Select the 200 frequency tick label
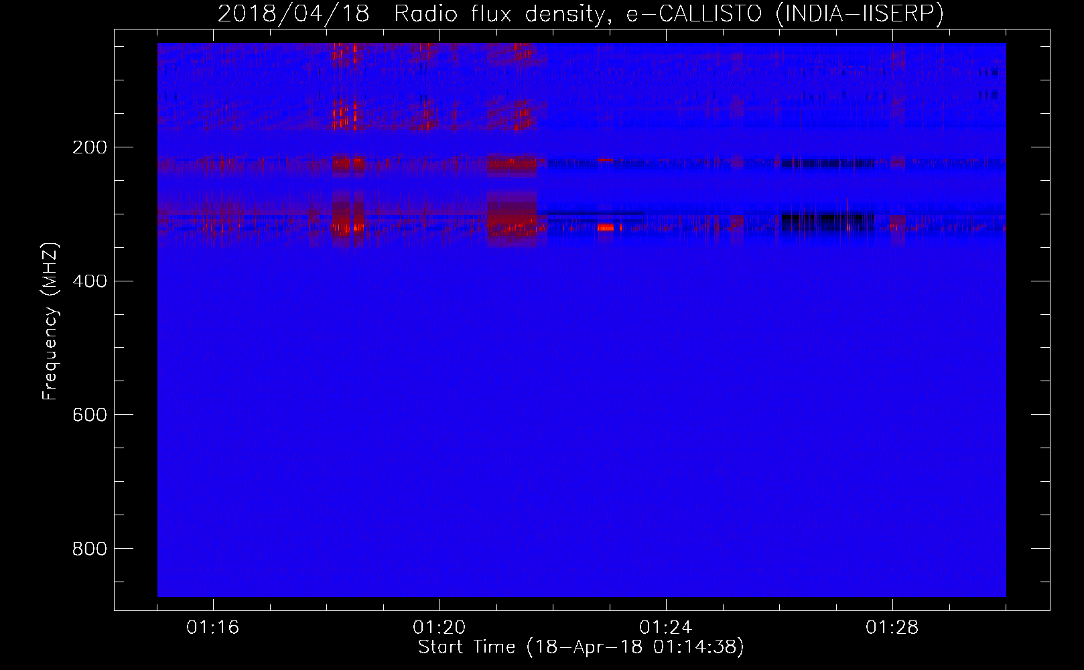Image resolution: width=1084 pixels, height=670 pixels. (90, 147)
